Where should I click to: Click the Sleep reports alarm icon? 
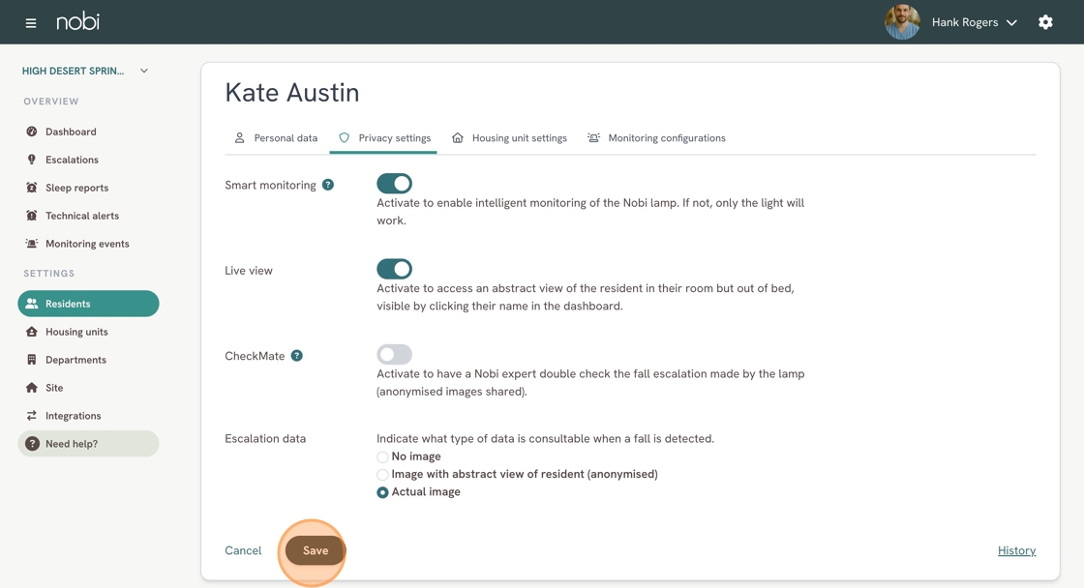click(x=32, y=188)
